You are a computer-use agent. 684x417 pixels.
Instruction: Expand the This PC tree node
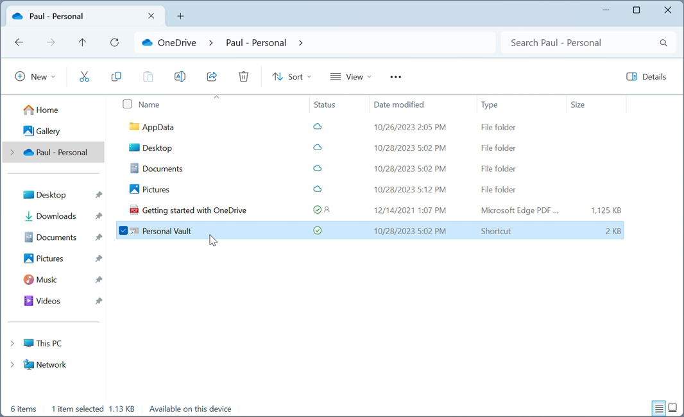point(12,344)
